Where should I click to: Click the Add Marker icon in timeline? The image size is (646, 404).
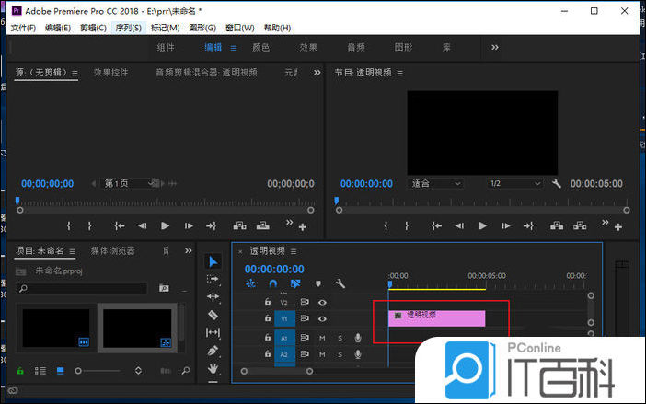pyautogui.click(x=318, y=284)
